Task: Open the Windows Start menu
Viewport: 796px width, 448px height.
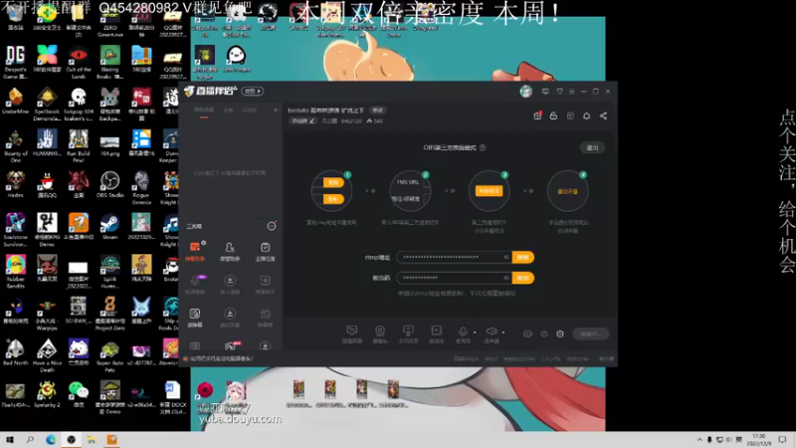Action: click(x=10, y=439)
